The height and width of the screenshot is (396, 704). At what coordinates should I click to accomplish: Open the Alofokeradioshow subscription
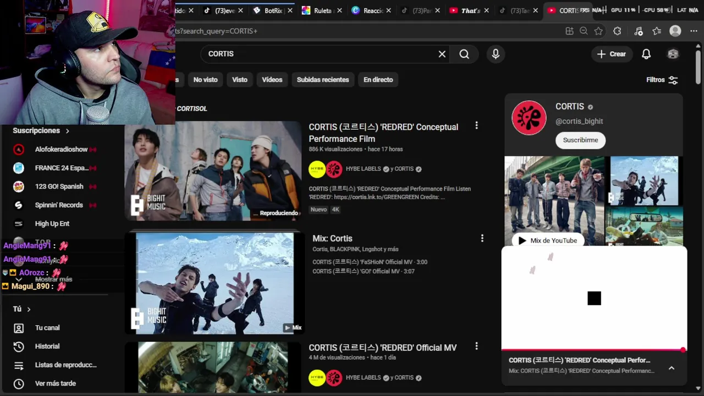tap(62, 150)
